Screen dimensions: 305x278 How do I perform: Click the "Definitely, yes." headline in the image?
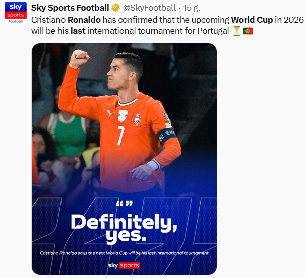point(124,228)
